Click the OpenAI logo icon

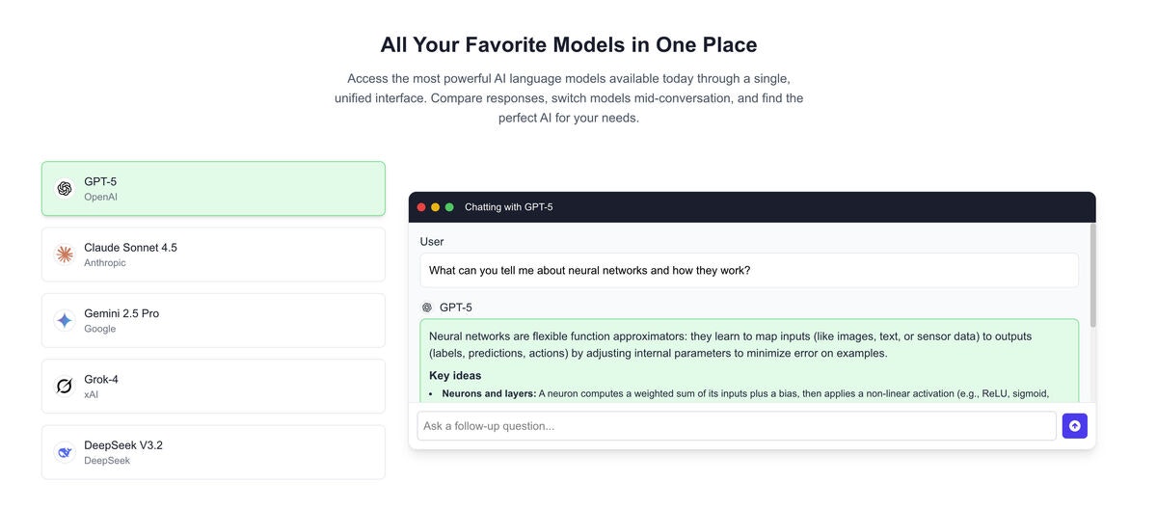[65, 189]
